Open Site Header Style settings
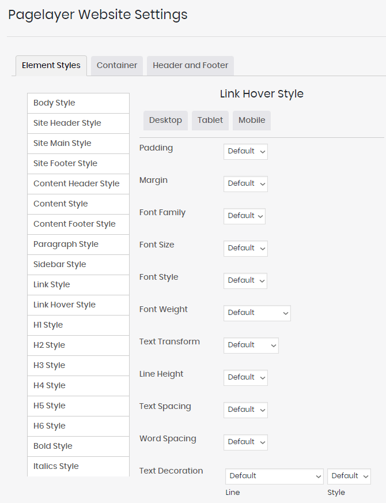 tap(78, 123)
